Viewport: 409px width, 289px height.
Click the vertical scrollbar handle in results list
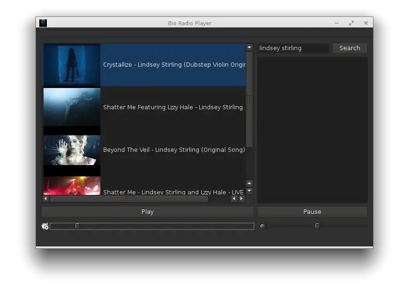coord(249,99)
